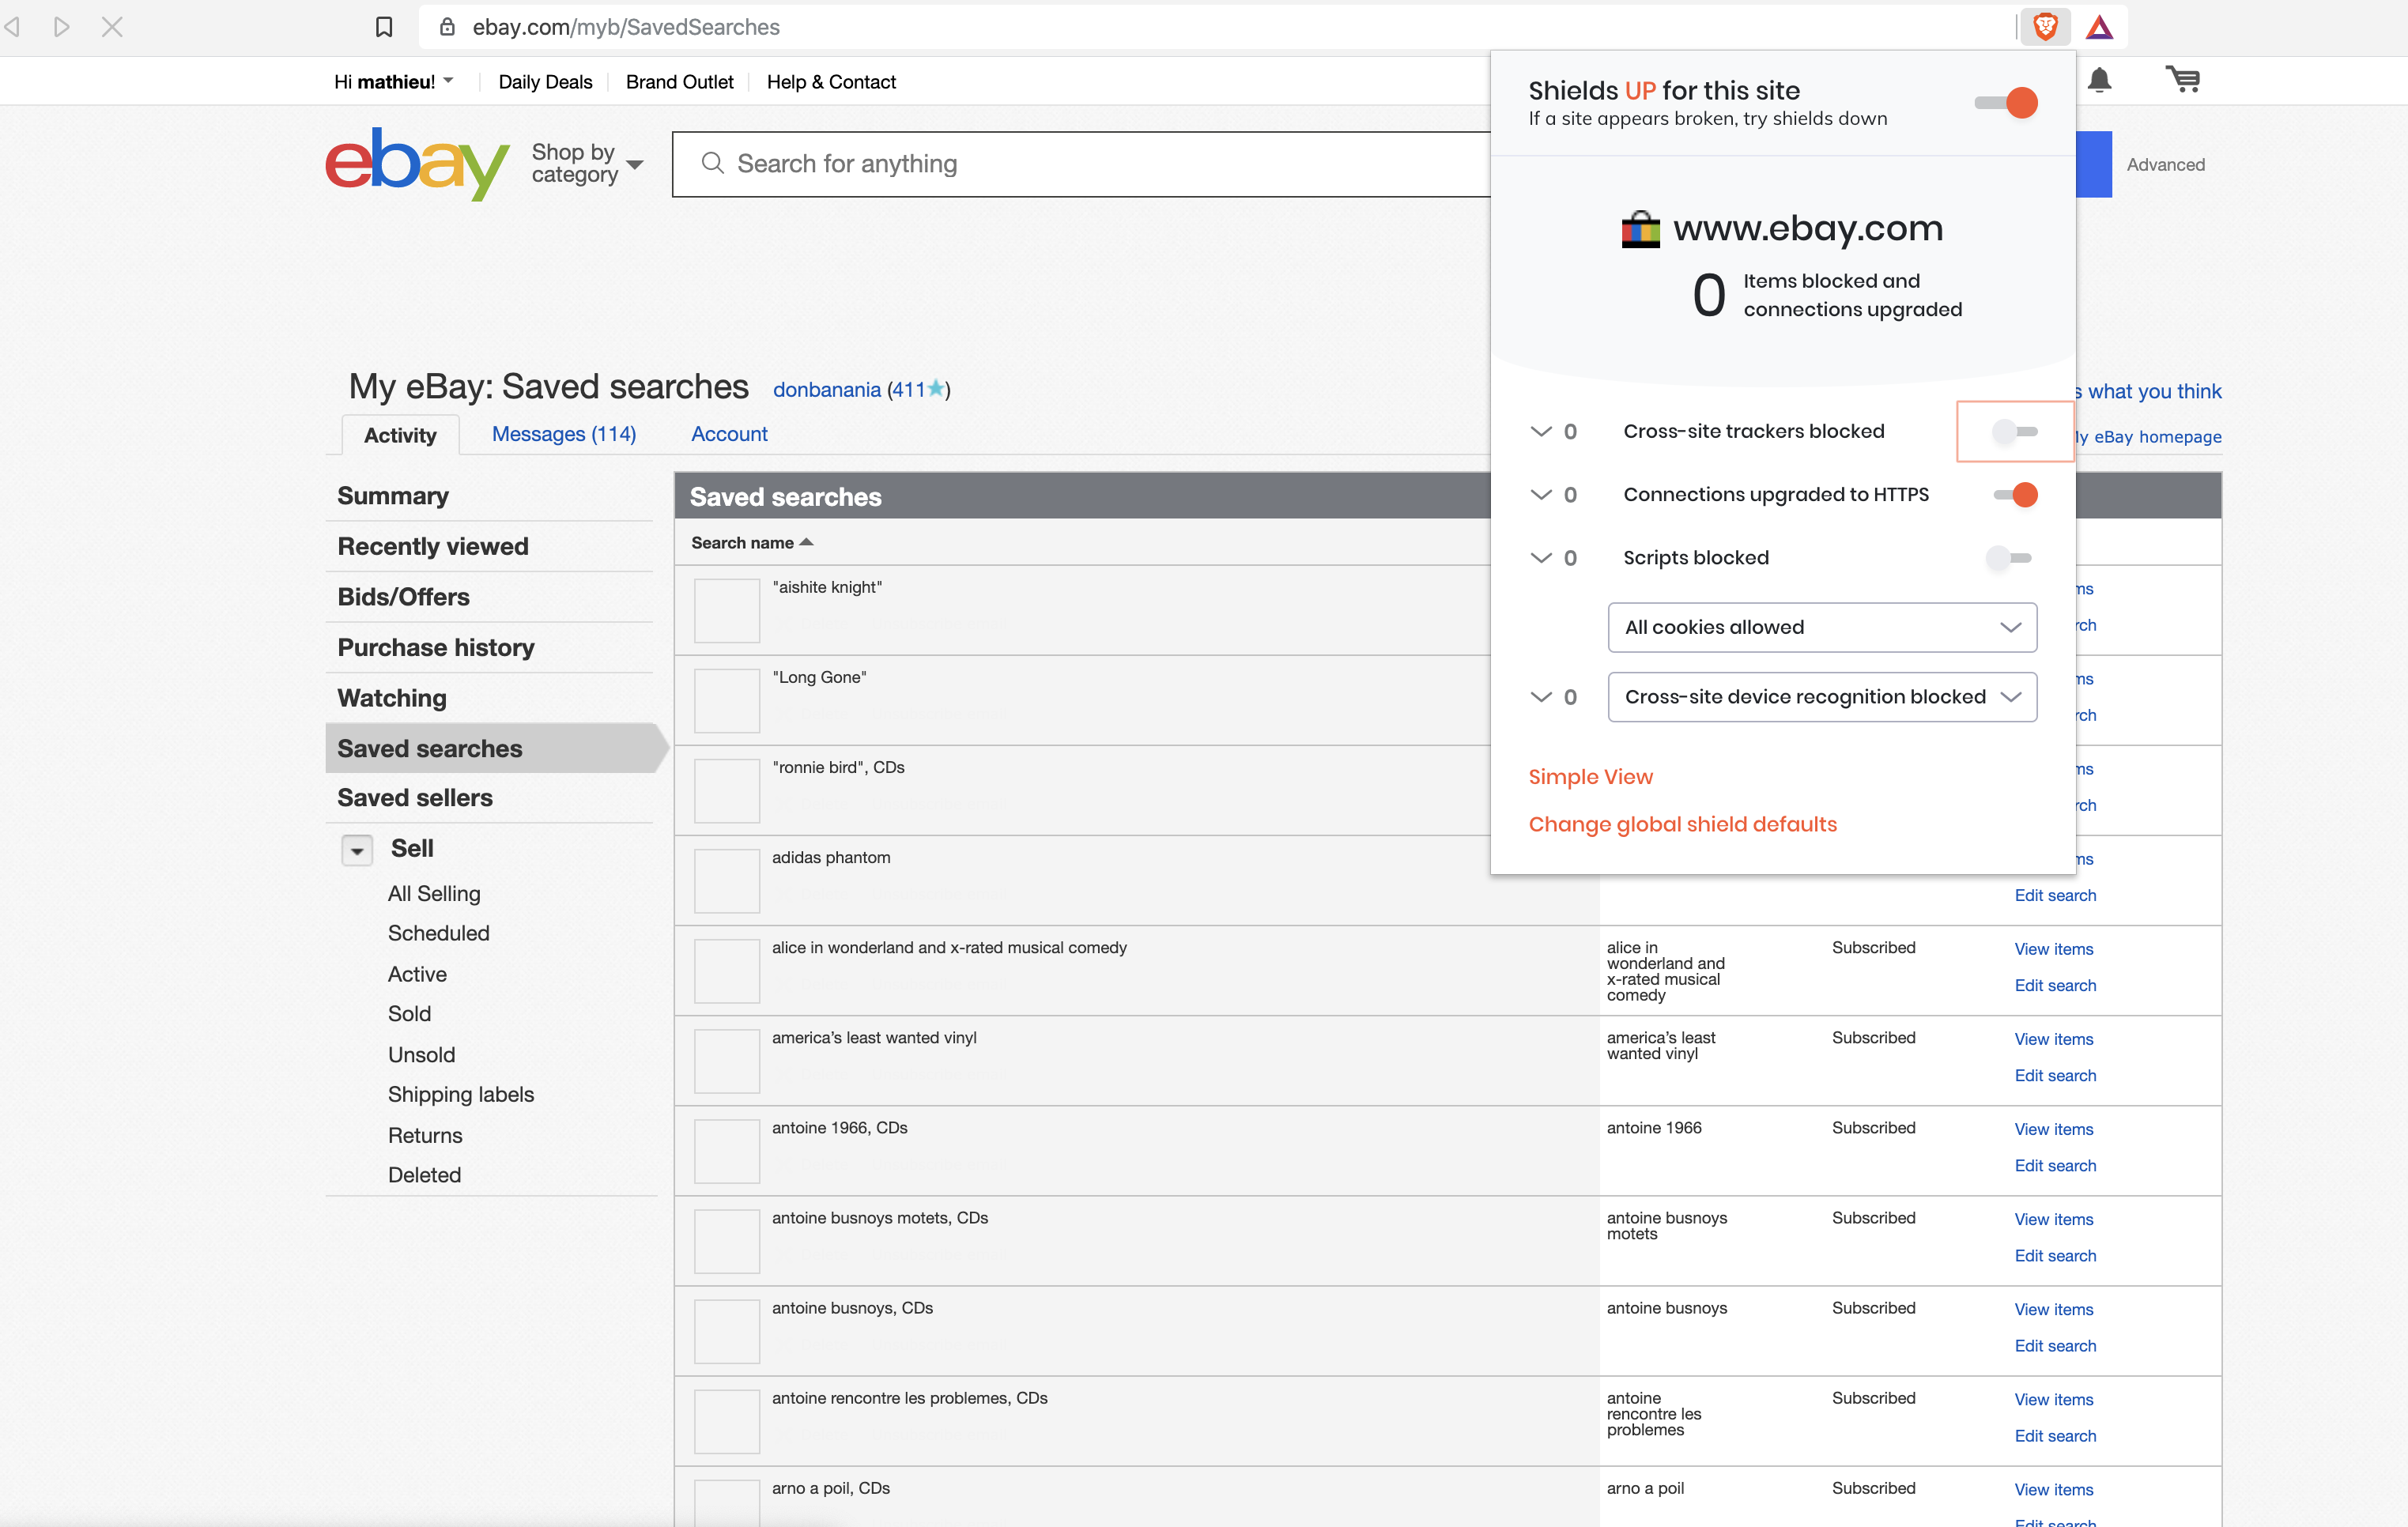Turn off Shields for this site

click(2006, 103)
